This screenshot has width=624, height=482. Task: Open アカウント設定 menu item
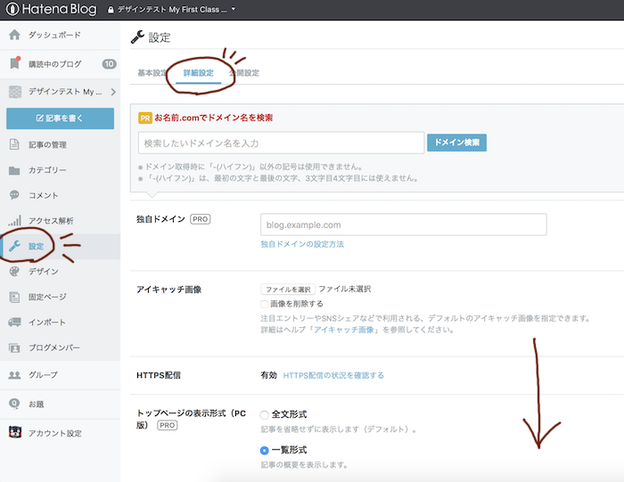pos(60,433)
